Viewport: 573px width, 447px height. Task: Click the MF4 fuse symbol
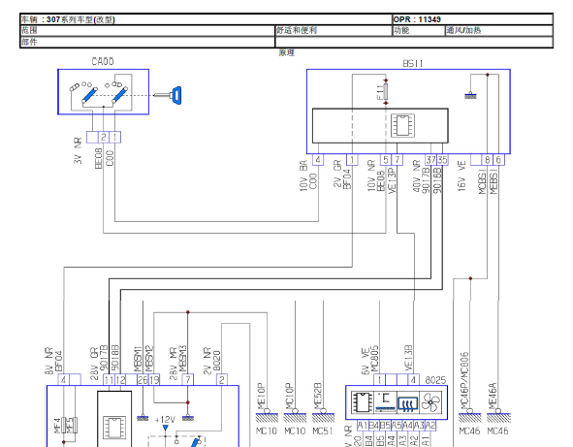click(x=64, y=425)
